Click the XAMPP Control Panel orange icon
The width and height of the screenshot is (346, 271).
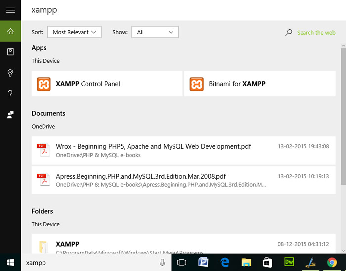click(x=43, y=84)
